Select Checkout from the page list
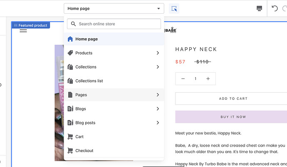The height and width of the screenshot is (167, 287). [84, 151]
